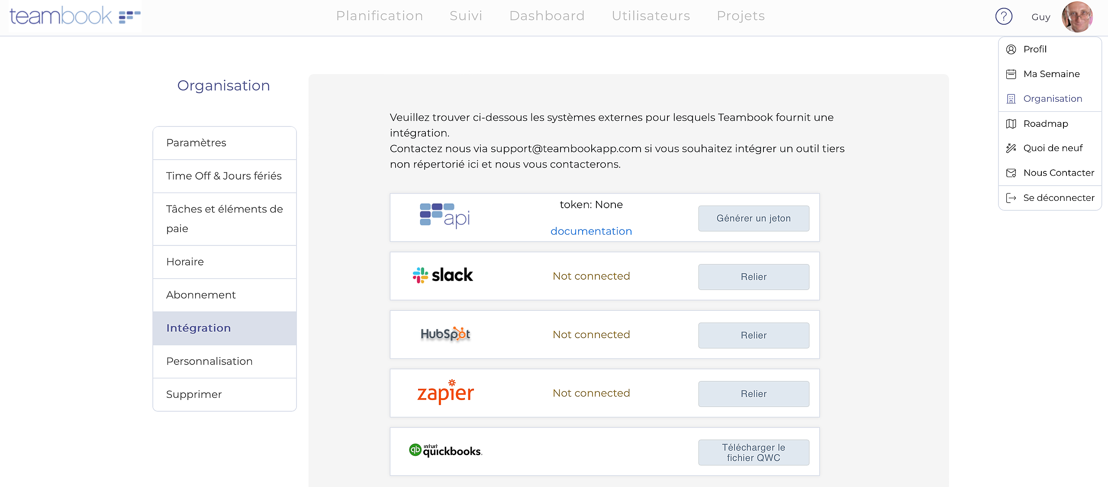This screenshot has height=487, width=1108.
Task: Open the API documentation link
Action: [591, 231]
